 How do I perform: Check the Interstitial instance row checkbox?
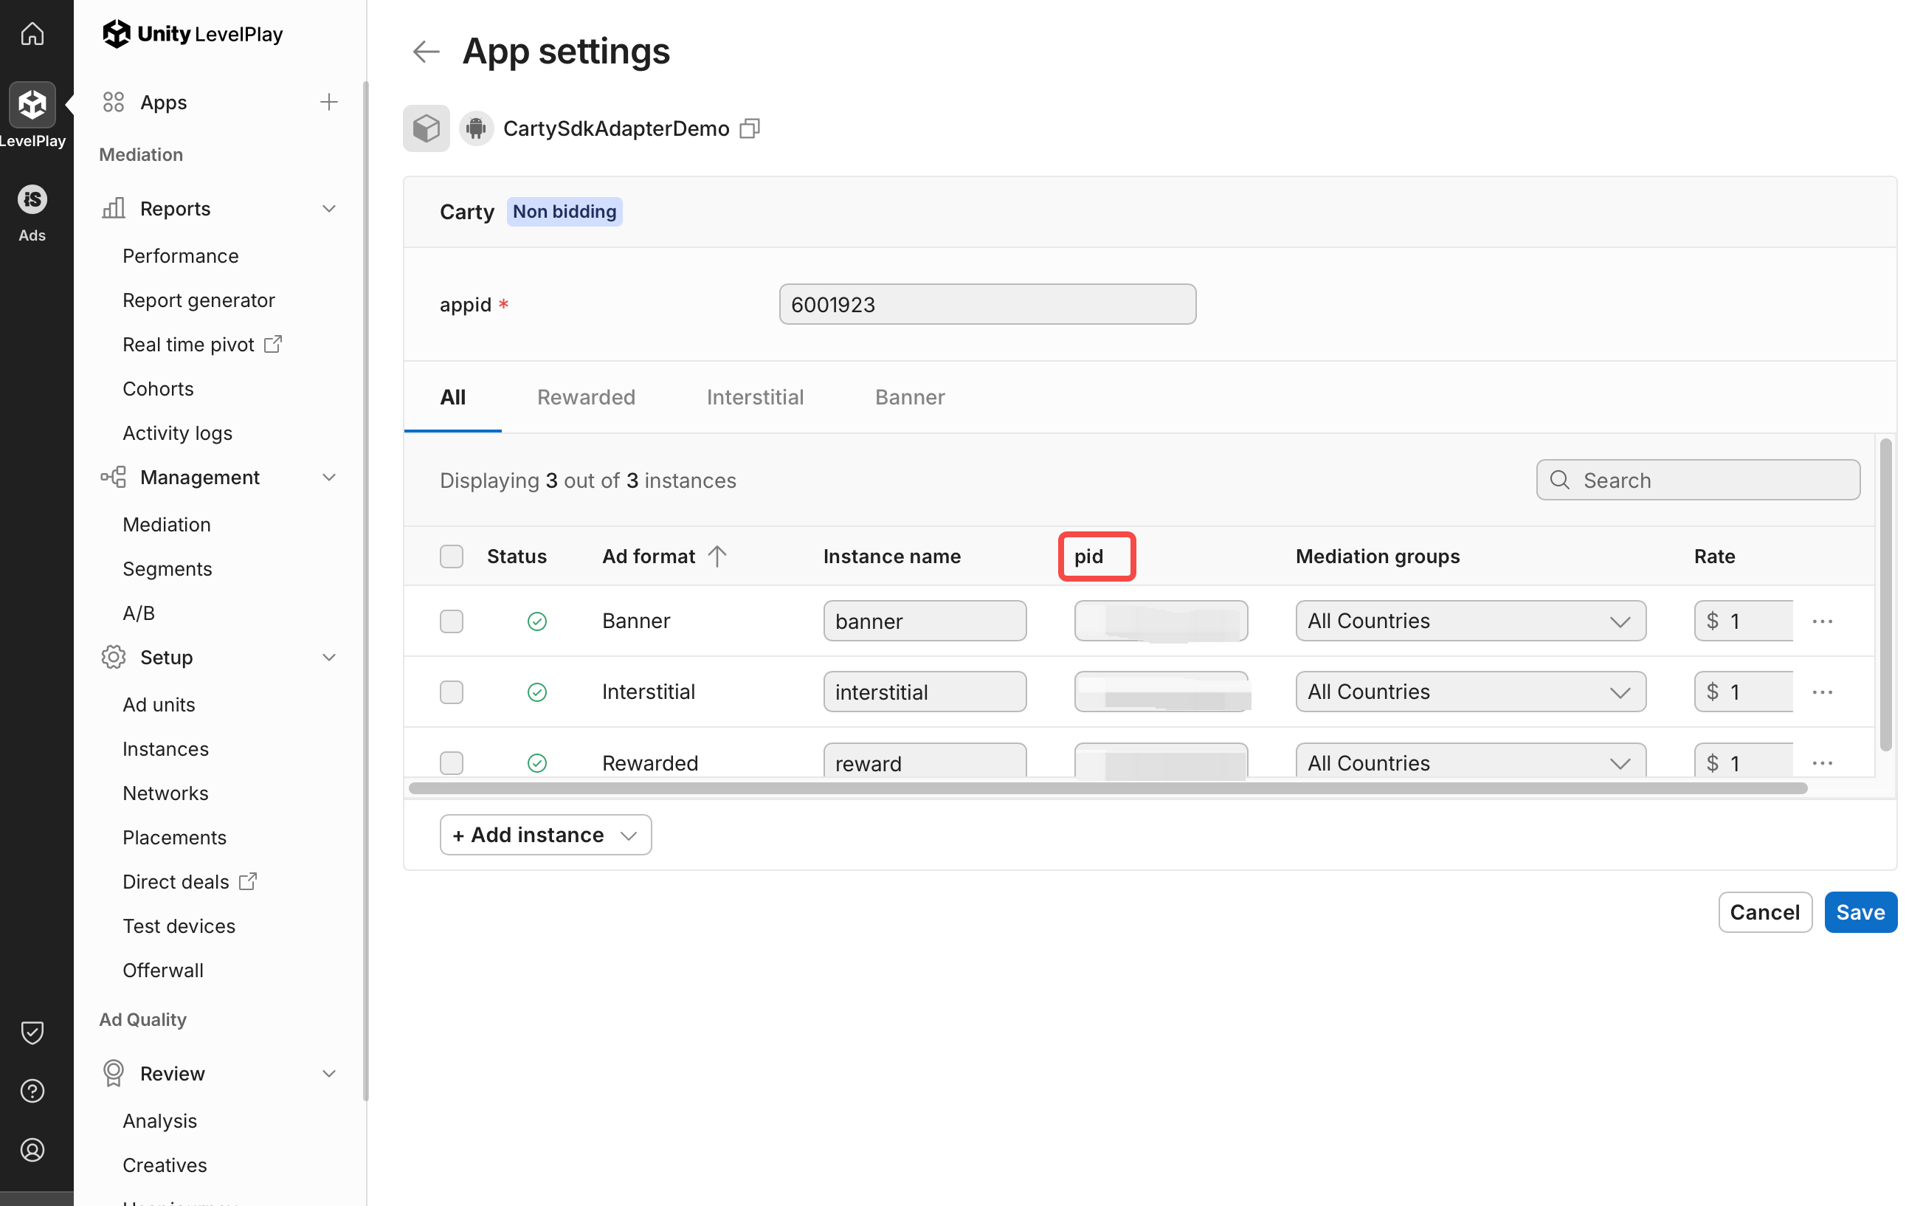(x=452, y=692)
